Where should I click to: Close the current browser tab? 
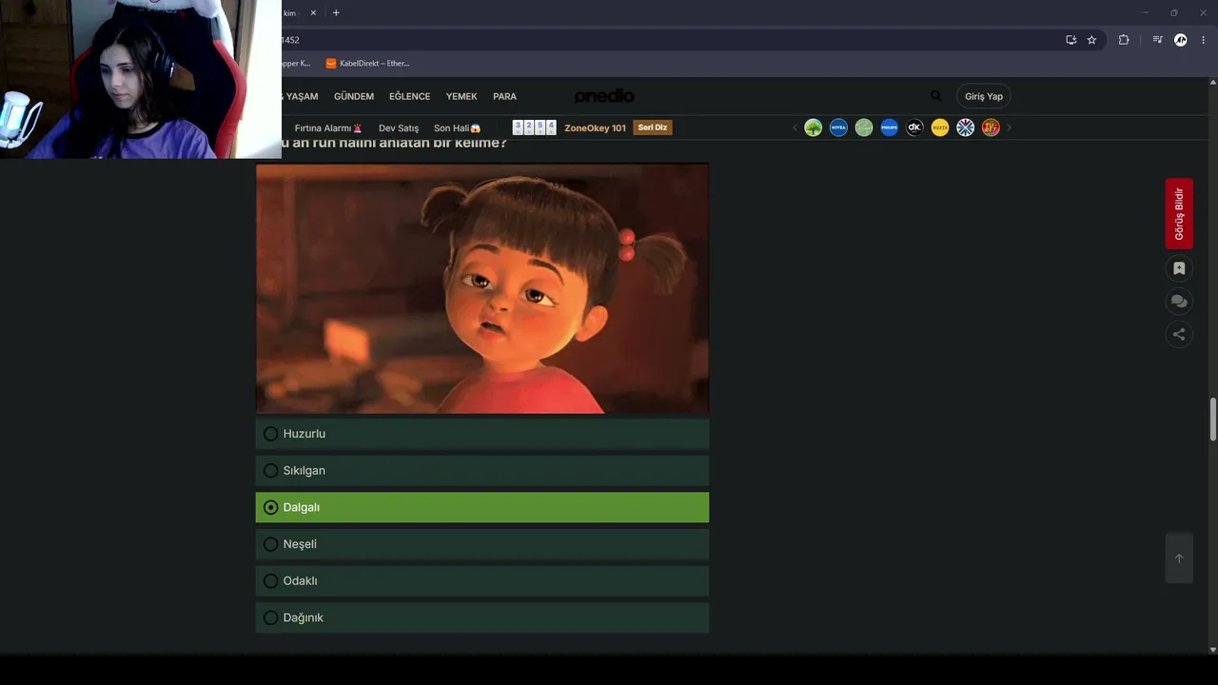tap(313, 13)
